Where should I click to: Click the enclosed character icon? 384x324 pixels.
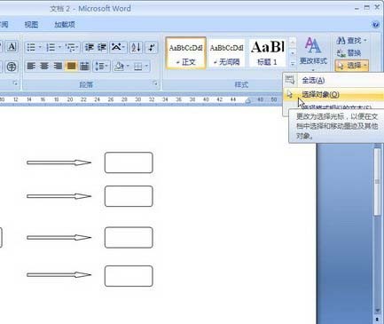(x=12, y=67)
